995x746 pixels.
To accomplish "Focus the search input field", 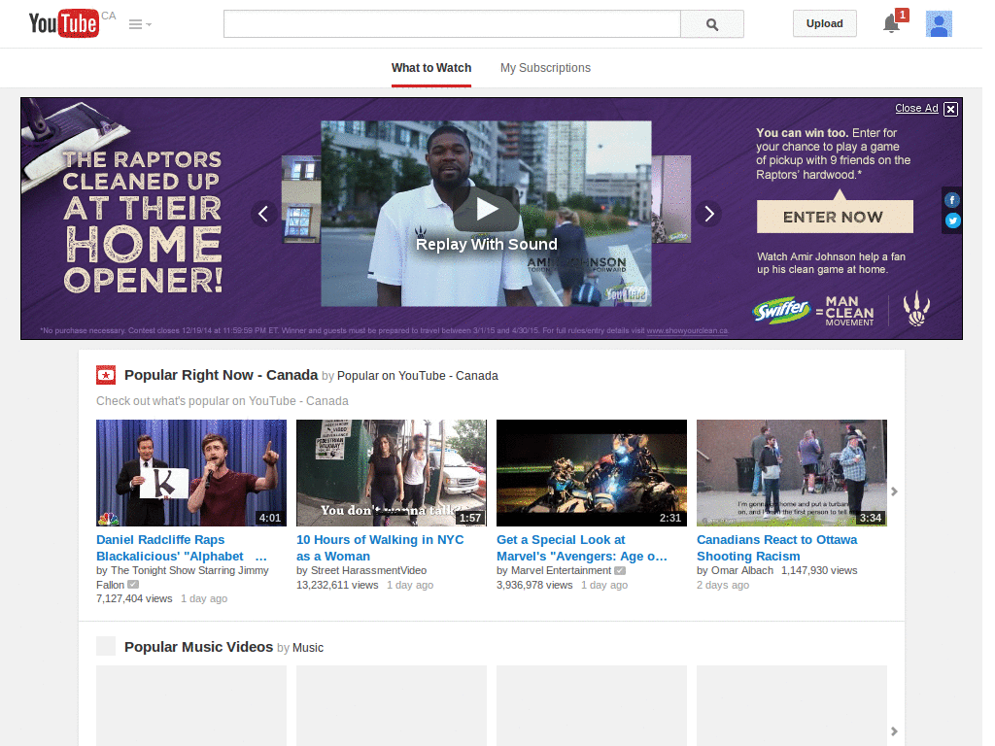I will pos(452,24).
